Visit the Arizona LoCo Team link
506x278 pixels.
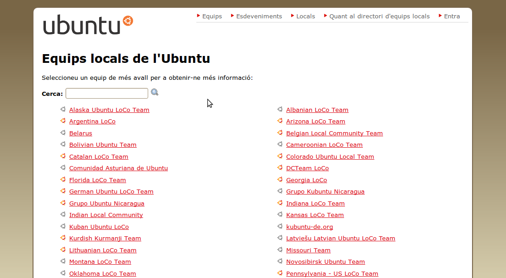(316, 122)
